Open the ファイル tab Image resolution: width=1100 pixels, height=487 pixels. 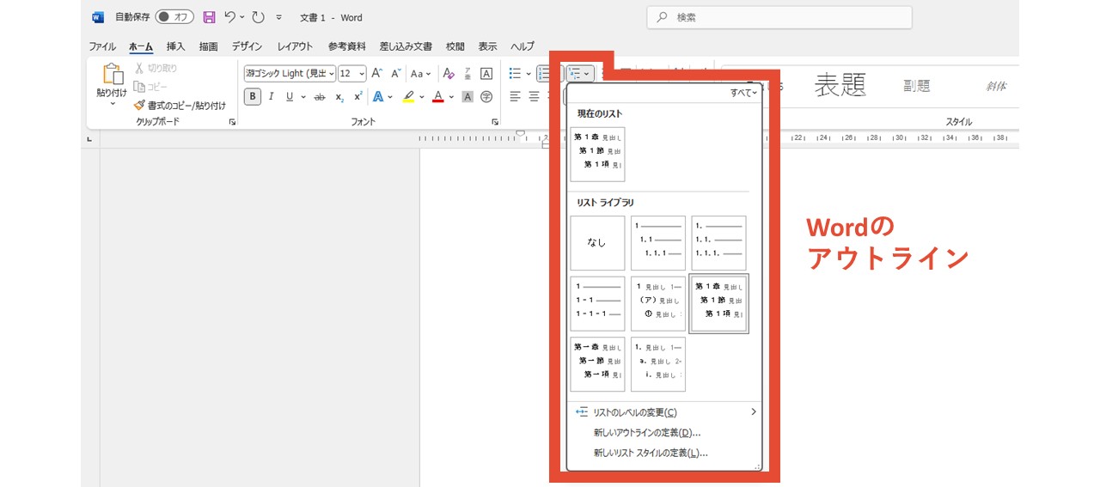pos(102,46)
